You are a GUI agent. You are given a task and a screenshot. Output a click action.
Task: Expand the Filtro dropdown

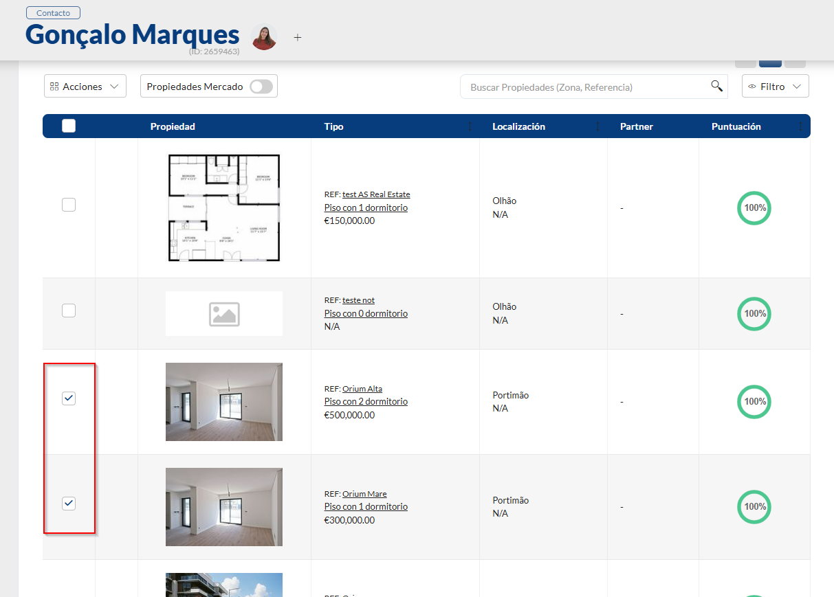[776, 87]
